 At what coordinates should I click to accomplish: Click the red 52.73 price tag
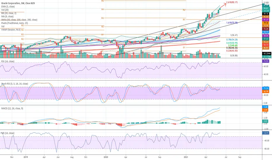coord(266,45)
